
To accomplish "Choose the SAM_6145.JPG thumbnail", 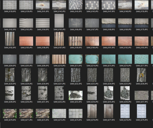I will click(x=92, y=5).
